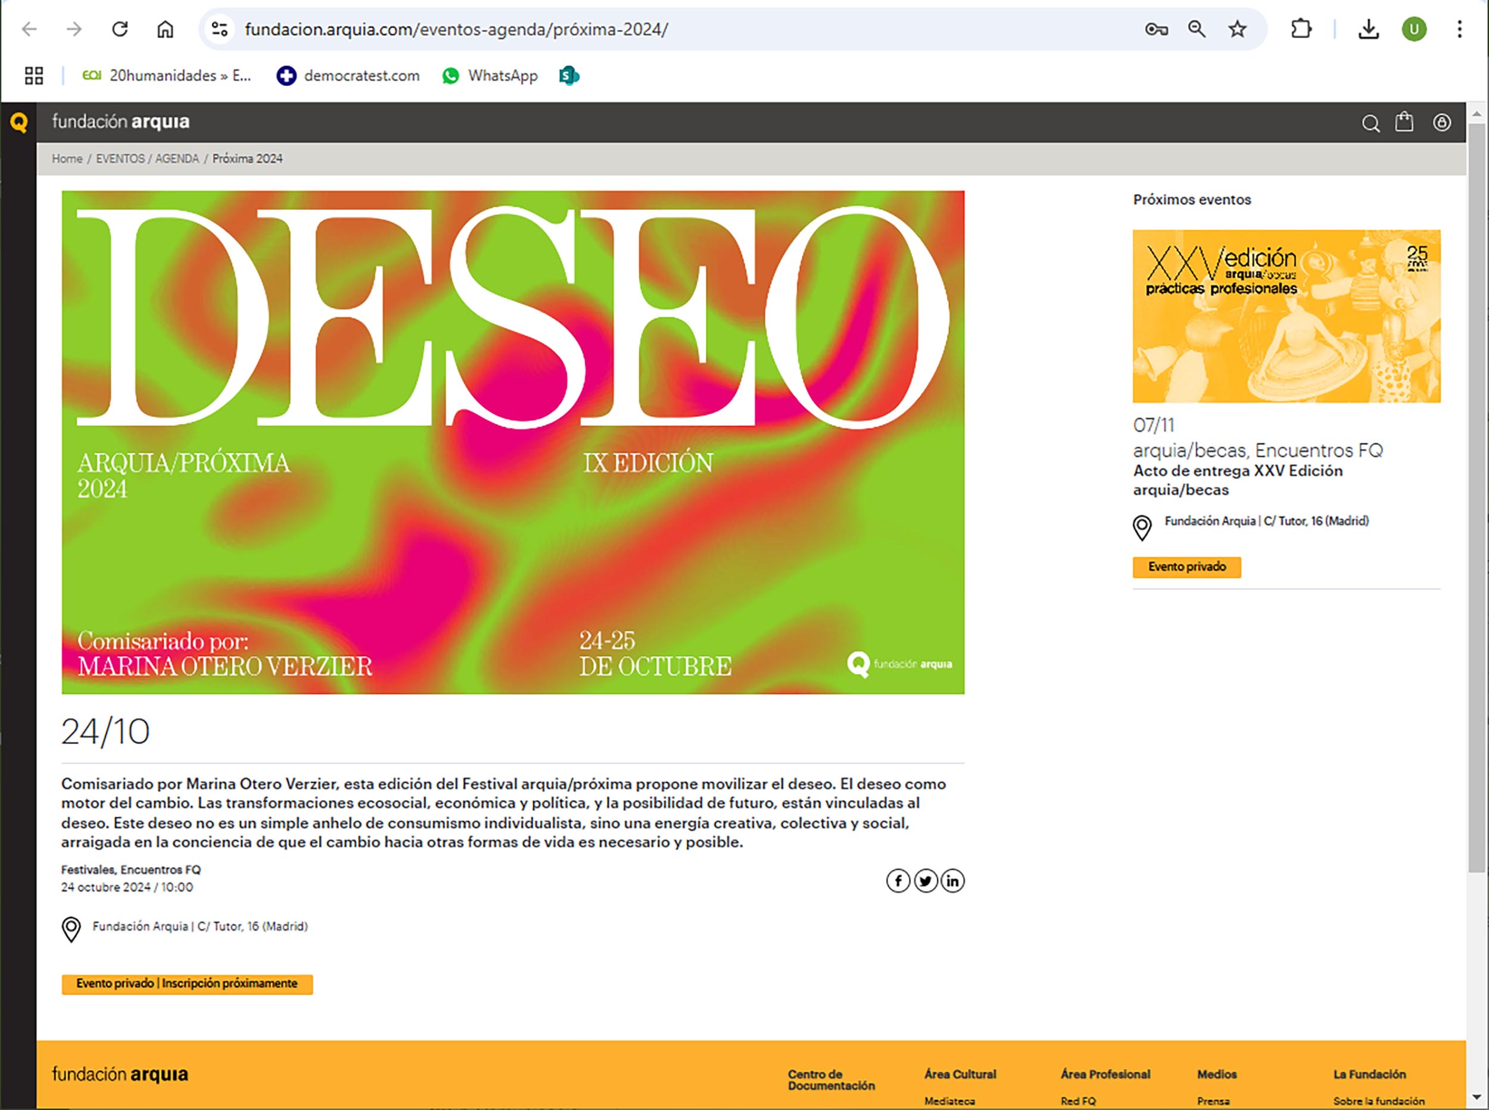Click Evento privado Inscripción próximamente button

(187, 984)
